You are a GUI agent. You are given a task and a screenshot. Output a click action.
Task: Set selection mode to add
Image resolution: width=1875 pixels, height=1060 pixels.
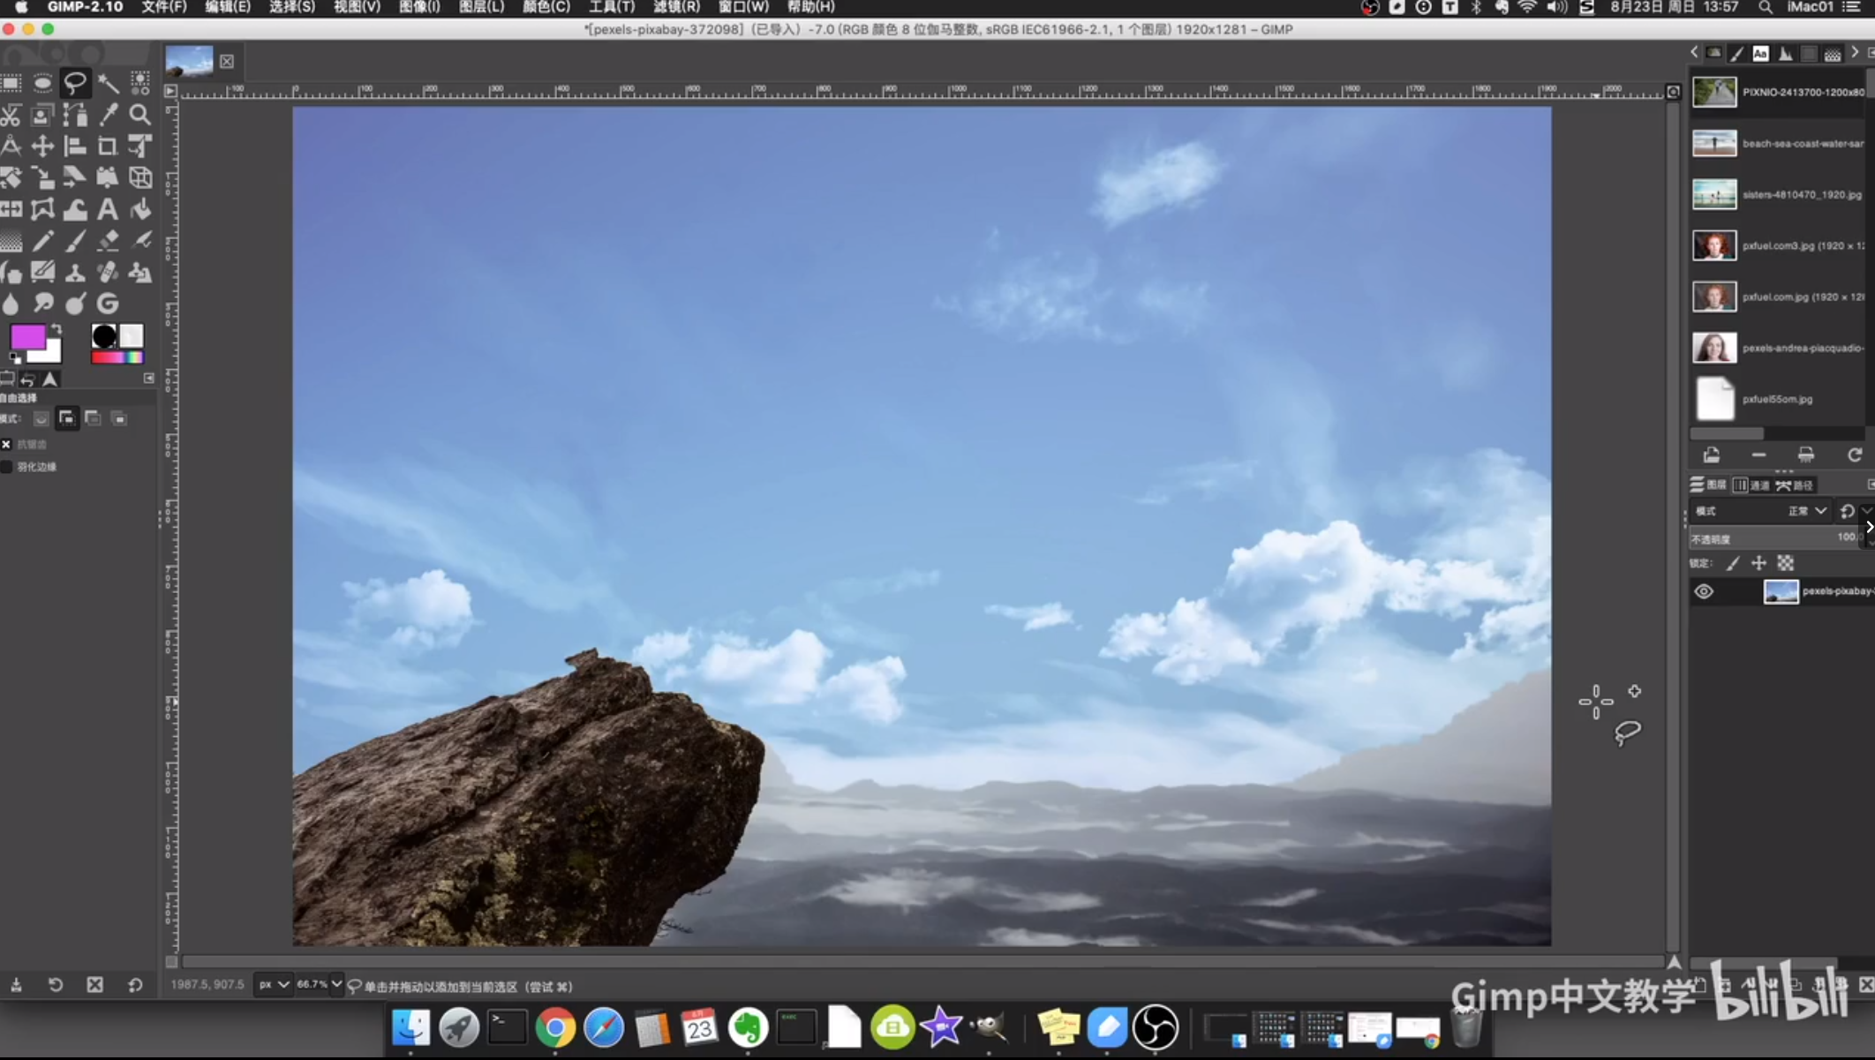pos(66,418)
